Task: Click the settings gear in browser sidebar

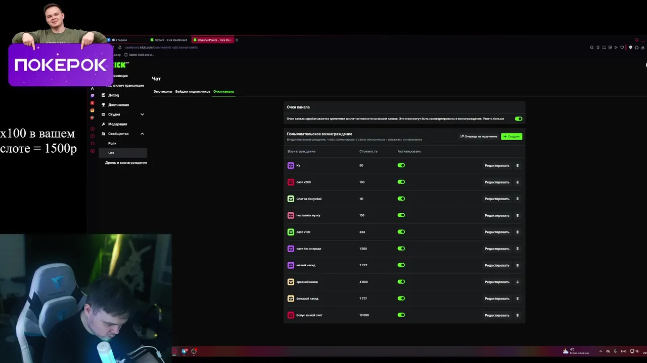Action: point(92,151)
